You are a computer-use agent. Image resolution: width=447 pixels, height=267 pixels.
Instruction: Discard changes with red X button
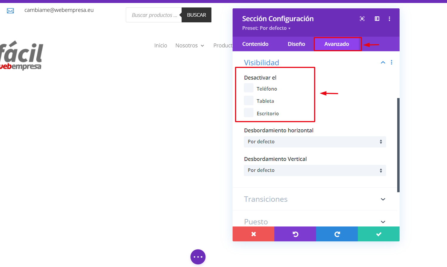click(253, 234)
